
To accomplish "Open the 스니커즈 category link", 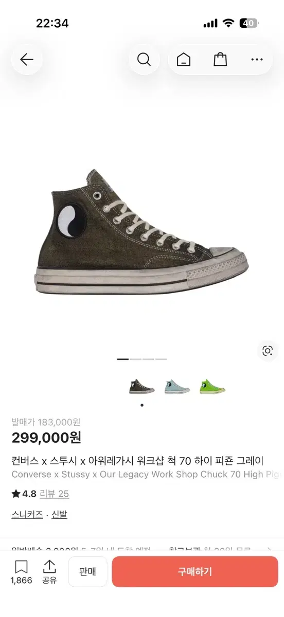I will pyautogui.click(x=27, y=515).
